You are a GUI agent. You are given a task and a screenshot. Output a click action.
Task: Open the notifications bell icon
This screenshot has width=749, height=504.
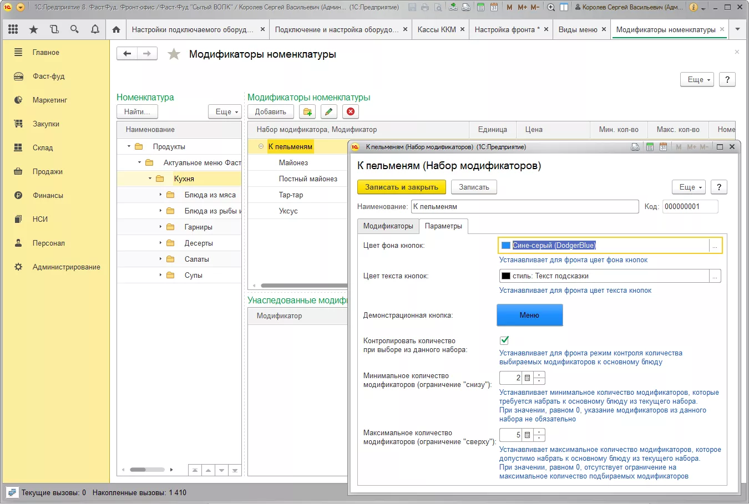pyautogui.click(x=95, y=29)
